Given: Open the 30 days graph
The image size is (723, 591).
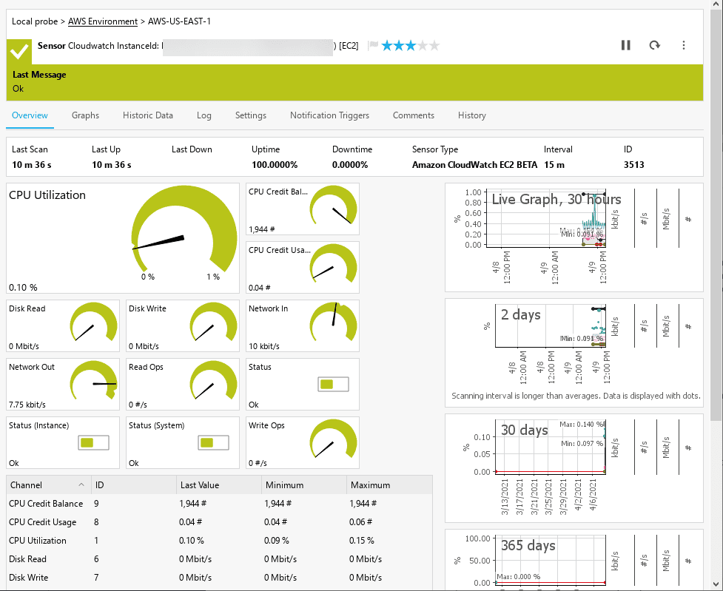Looking at the screenshot, I should tap(574, 468).
